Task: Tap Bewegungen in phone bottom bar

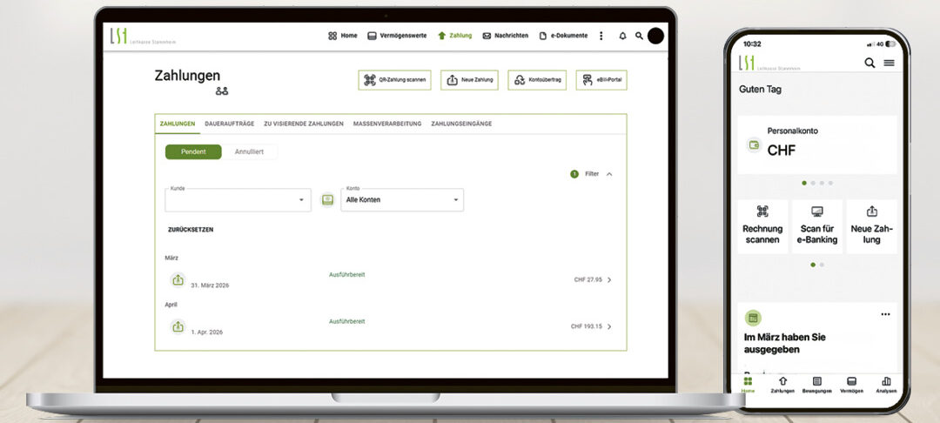Action: (816, 385)
